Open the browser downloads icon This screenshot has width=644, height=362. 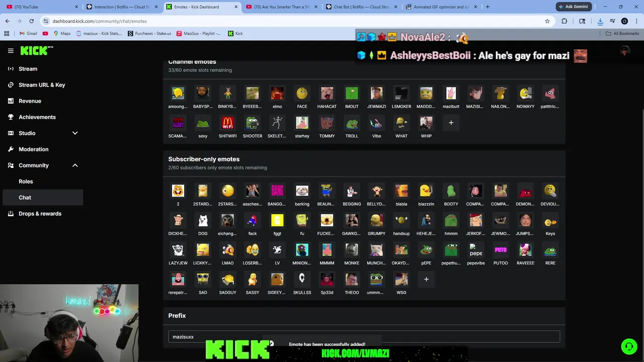click(x=600, y=21)
